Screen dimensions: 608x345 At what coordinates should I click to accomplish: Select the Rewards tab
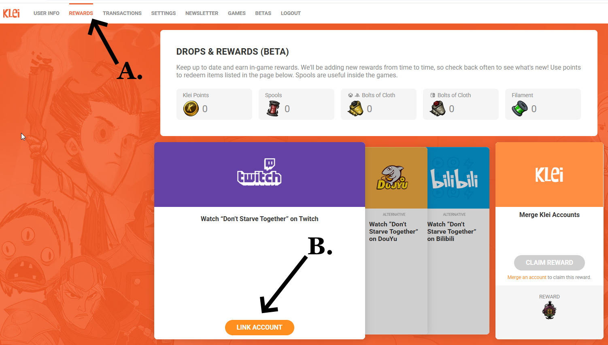tap(81, 13)
